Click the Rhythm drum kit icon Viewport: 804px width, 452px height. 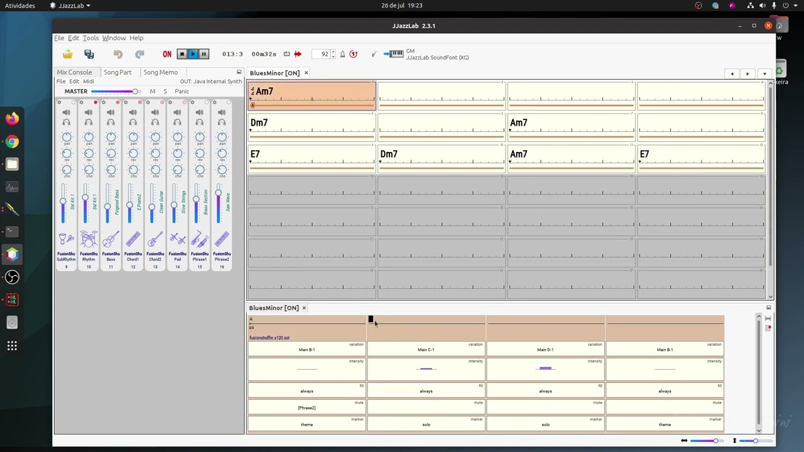(89, 239)
